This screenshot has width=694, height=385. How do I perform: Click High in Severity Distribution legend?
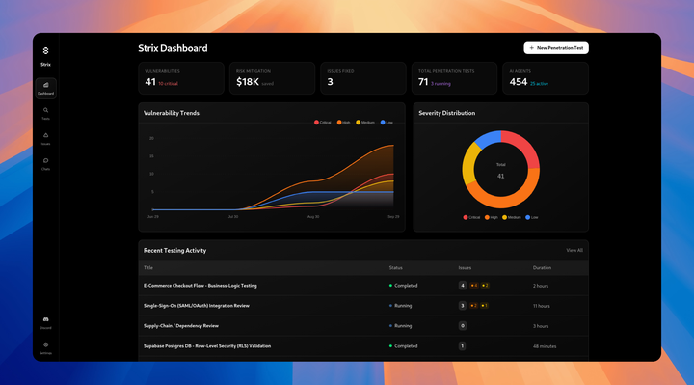click(492, 217)
